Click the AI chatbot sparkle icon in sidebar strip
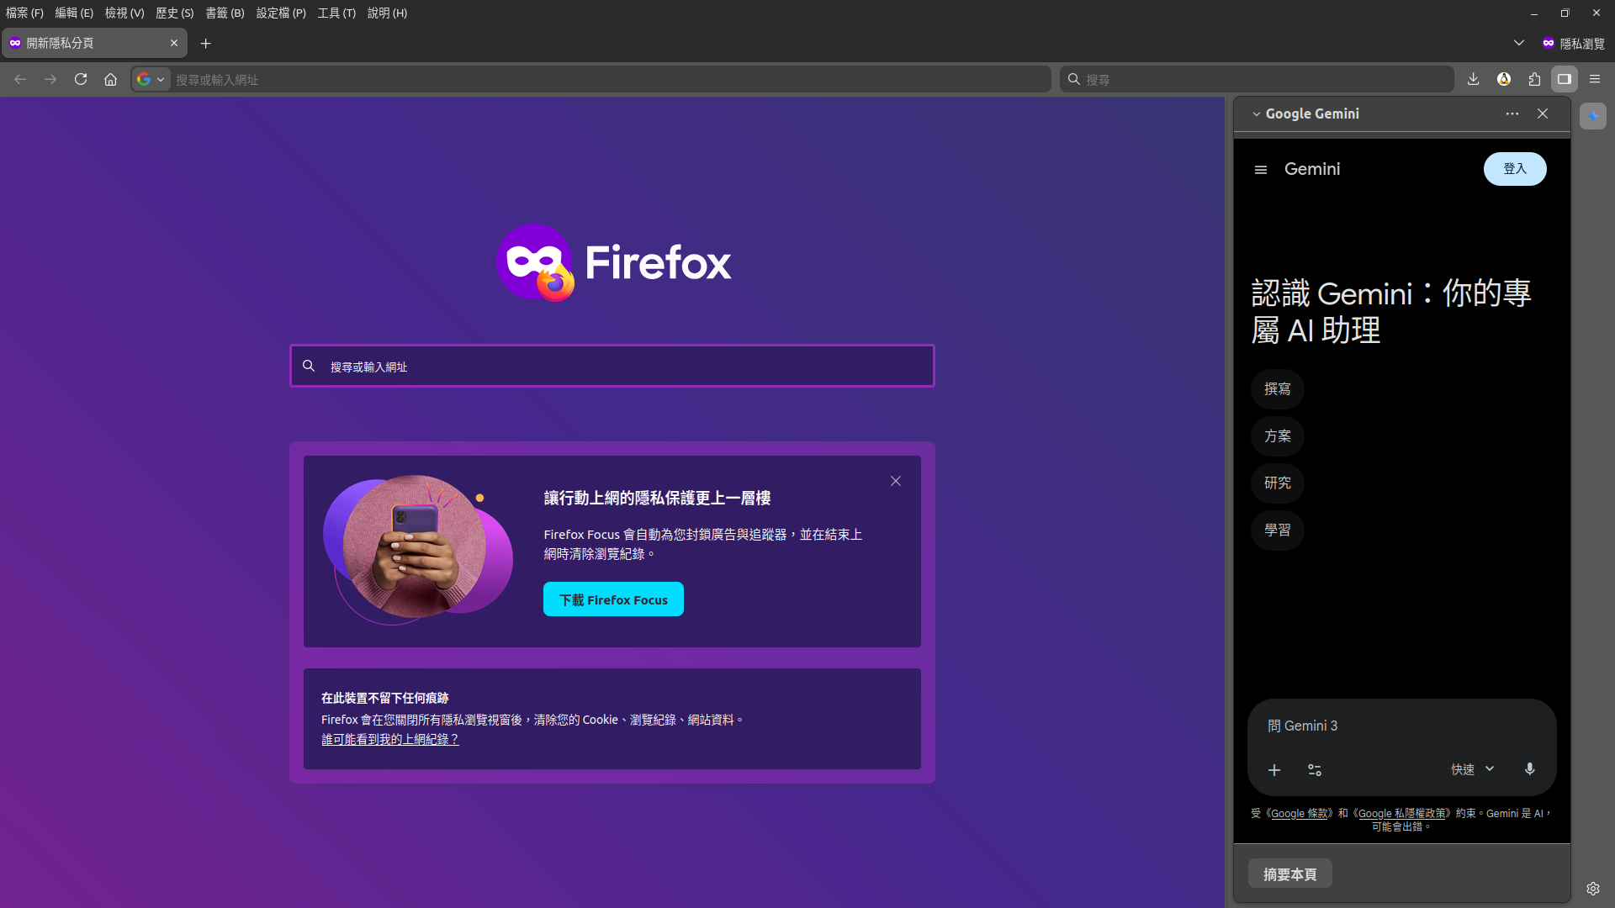 pos(1593,116)
